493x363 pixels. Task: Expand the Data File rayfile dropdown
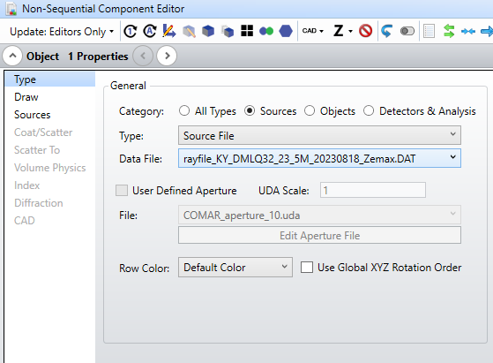pyautogui.click(x=319, y=158)
